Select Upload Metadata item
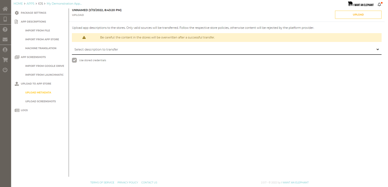The height and width of the screenshot is (187, 388). (x=38, y=93)
